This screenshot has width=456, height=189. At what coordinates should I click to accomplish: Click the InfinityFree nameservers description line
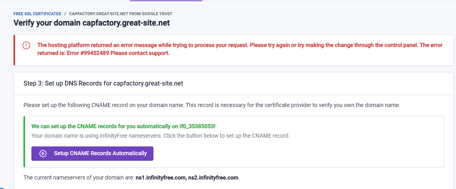click(160, 136)
